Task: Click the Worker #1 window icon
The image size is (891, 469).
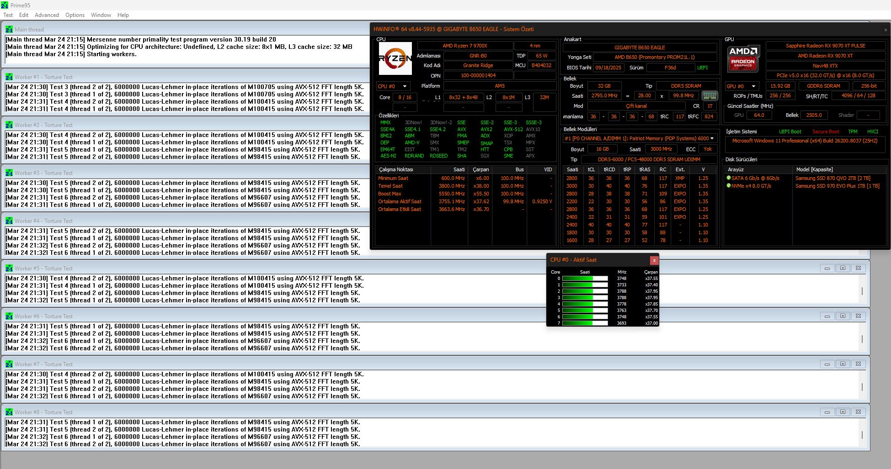Action: pos(9,77)
